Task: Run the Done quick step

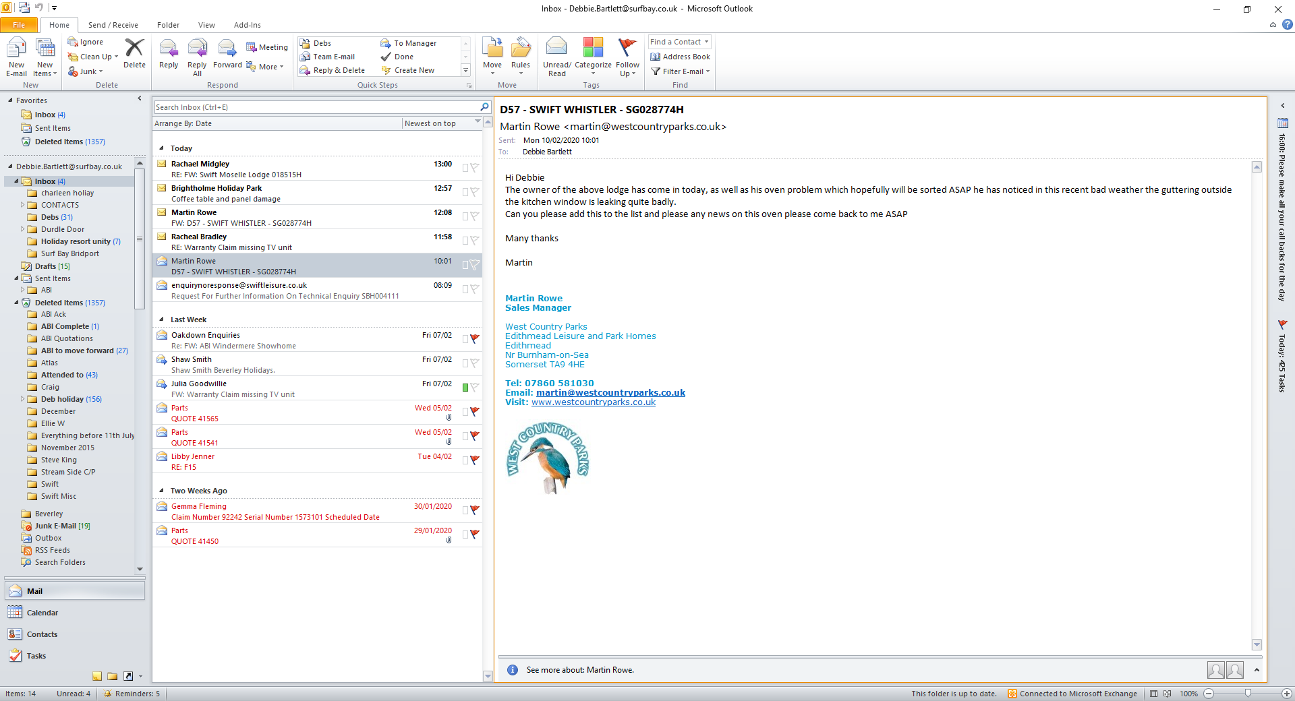Action: click(x=397, y=57)
